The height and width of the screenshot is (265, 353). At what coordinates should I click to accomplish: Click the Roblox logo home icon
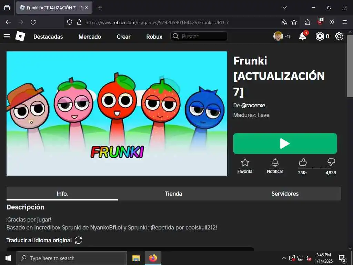pyautogui.click(x=20, y=36)
